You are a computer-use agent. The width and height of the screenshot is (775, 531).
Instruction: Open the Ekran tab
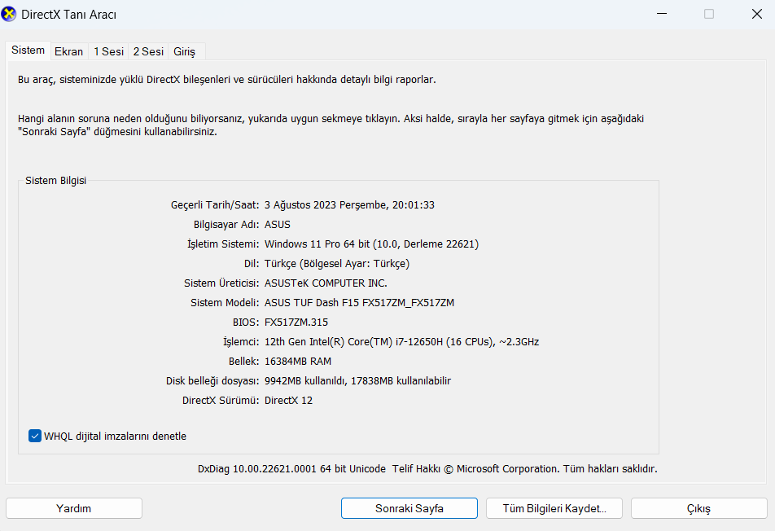tap(68, 51)
